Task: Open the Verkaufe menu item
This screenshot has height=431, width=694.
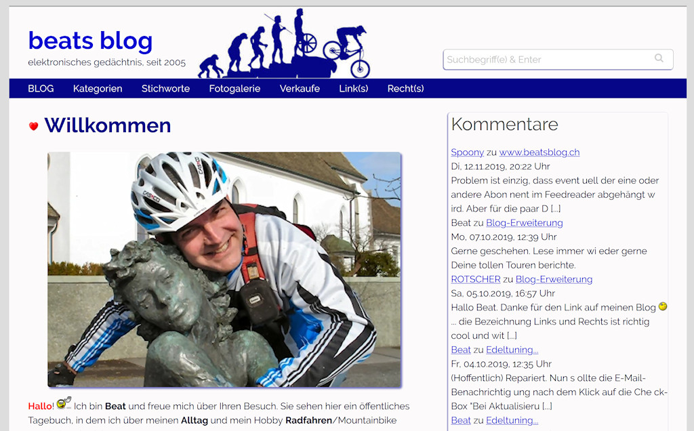Action: (300, 89)
